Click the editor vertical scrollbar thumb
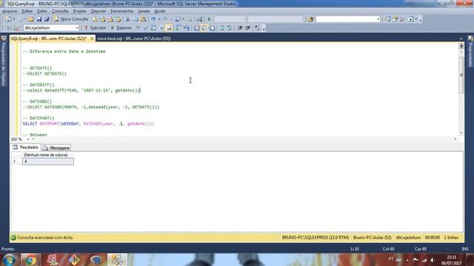This screenshot has height=266, width=474. coord(461,75)
